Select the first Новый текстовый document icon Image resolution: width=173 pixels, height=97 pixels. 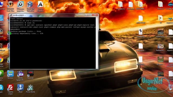coord(171,60)
